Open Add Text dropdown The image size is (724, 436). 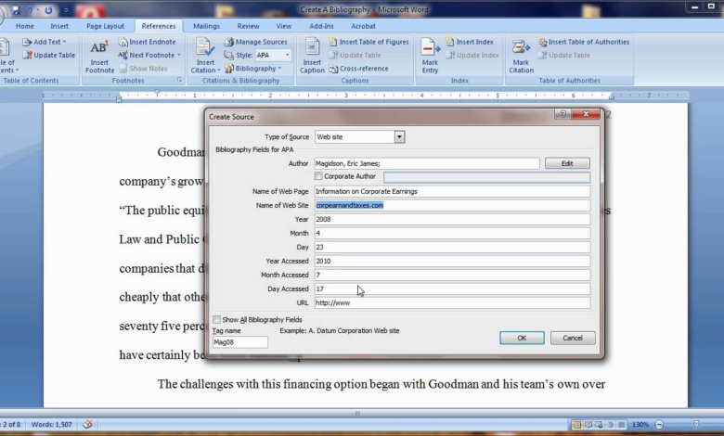coord(45,42)
